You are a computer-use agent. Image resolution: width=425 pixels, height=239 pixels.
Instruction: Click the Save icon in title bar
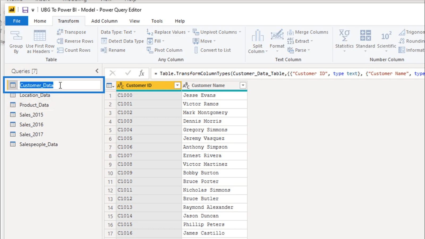pyautogui.click(x=25, y=10)
